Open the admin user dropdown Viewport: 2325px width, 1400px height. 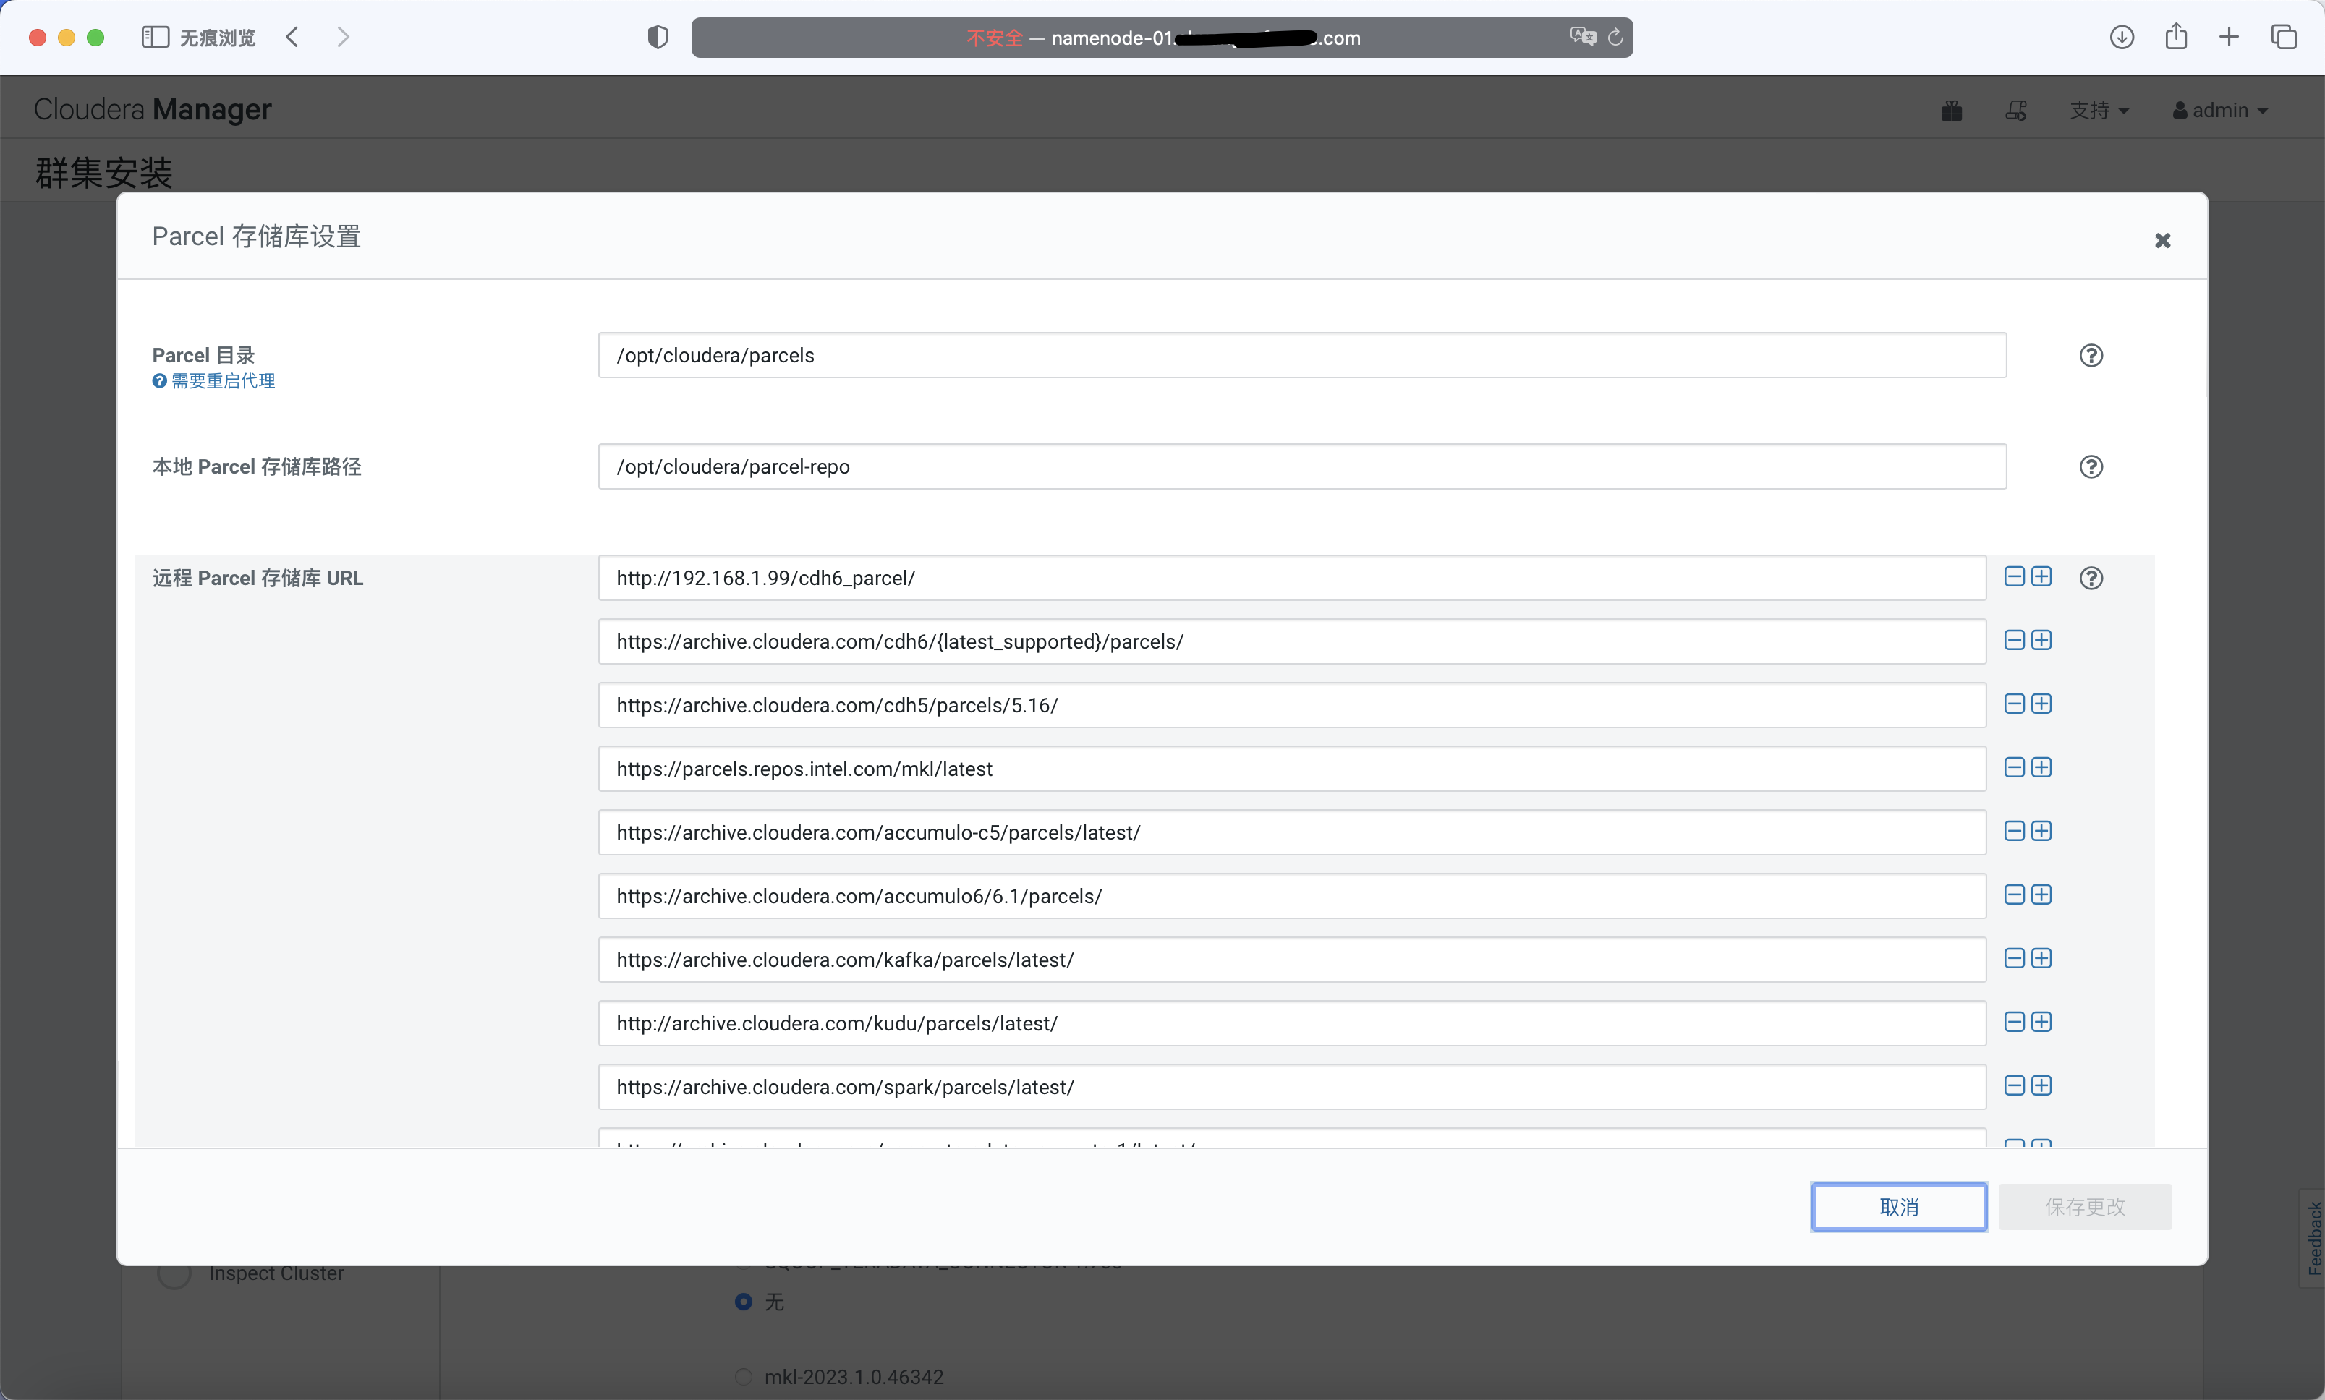pos(2219,111)
